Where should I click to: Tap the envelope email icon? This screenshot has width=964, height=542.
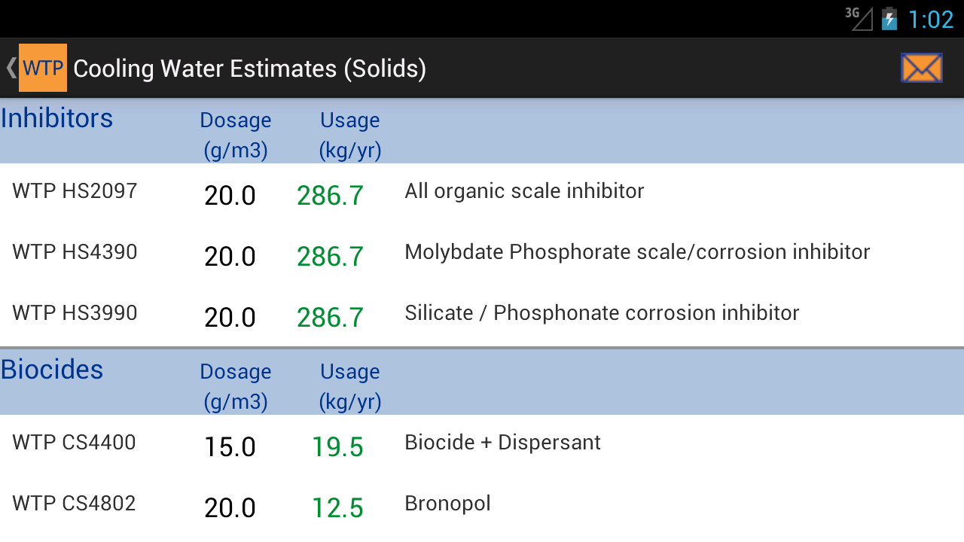coord(921,68)
